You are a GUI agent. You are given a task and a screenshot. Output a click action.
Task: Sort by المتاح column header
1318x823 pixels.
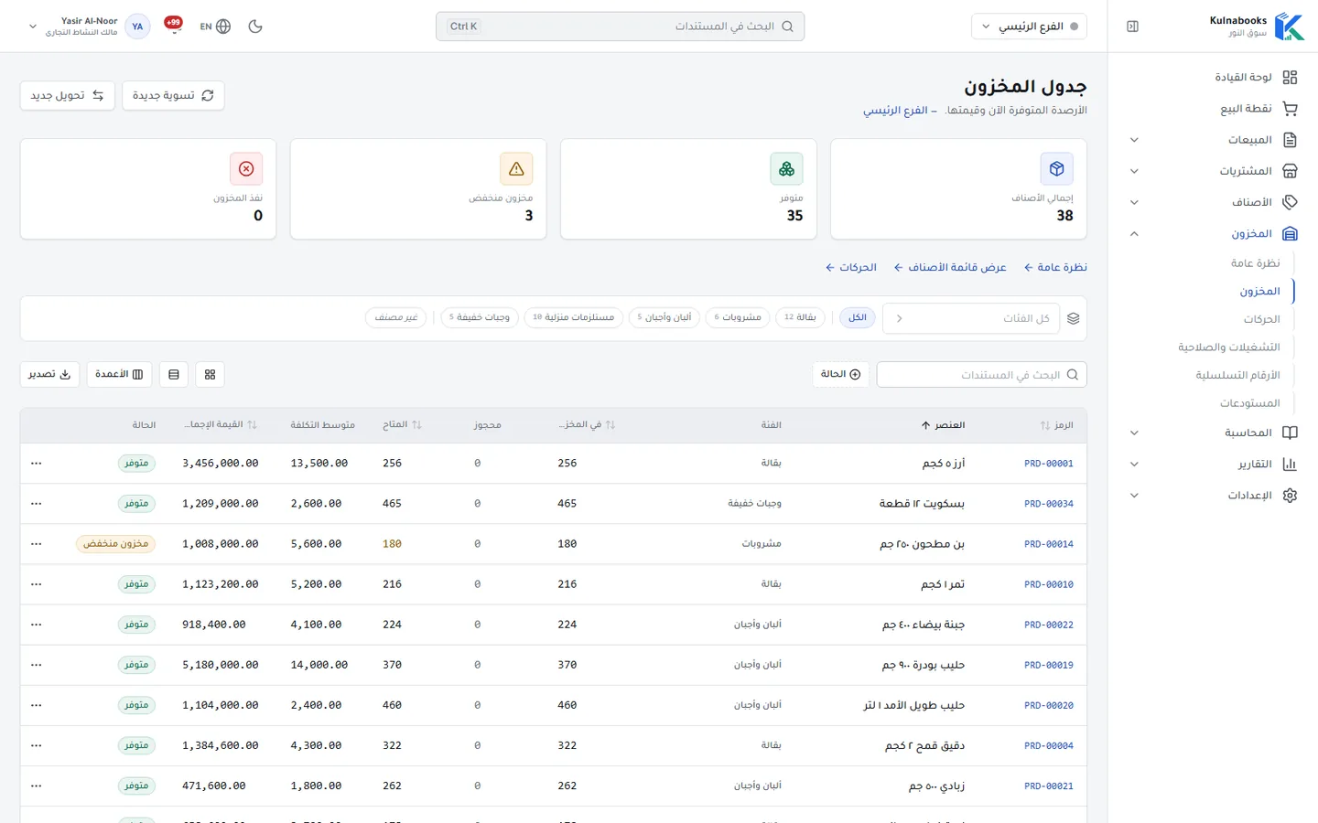pyautogui.click(x=402, y=425)
